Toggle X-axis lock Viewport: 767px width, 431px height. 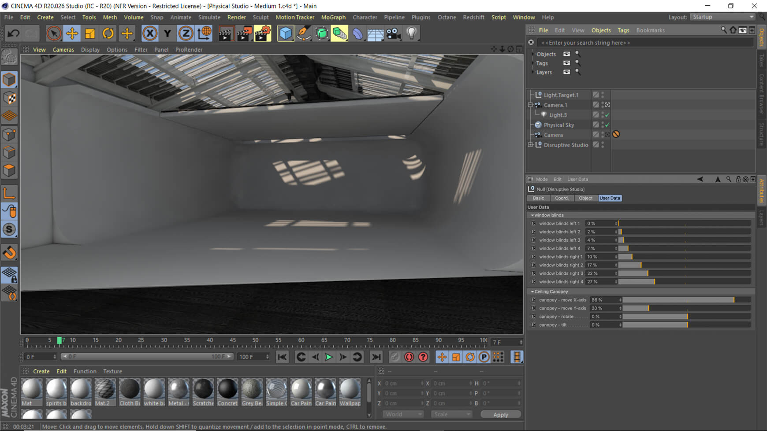150,33
